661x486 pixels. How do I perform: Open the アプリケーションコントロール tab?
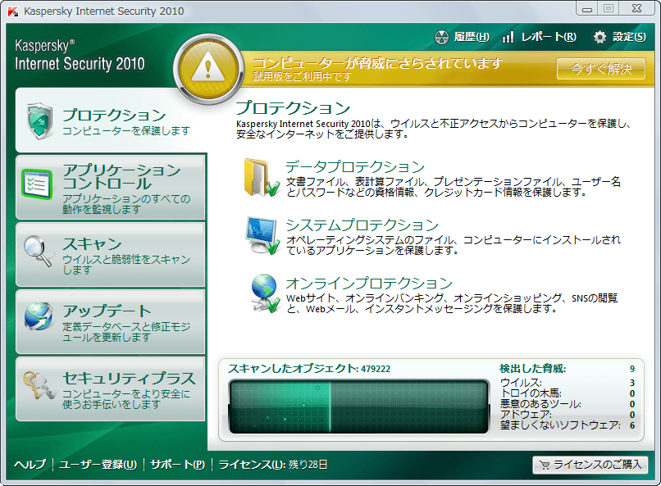[111, 188]
